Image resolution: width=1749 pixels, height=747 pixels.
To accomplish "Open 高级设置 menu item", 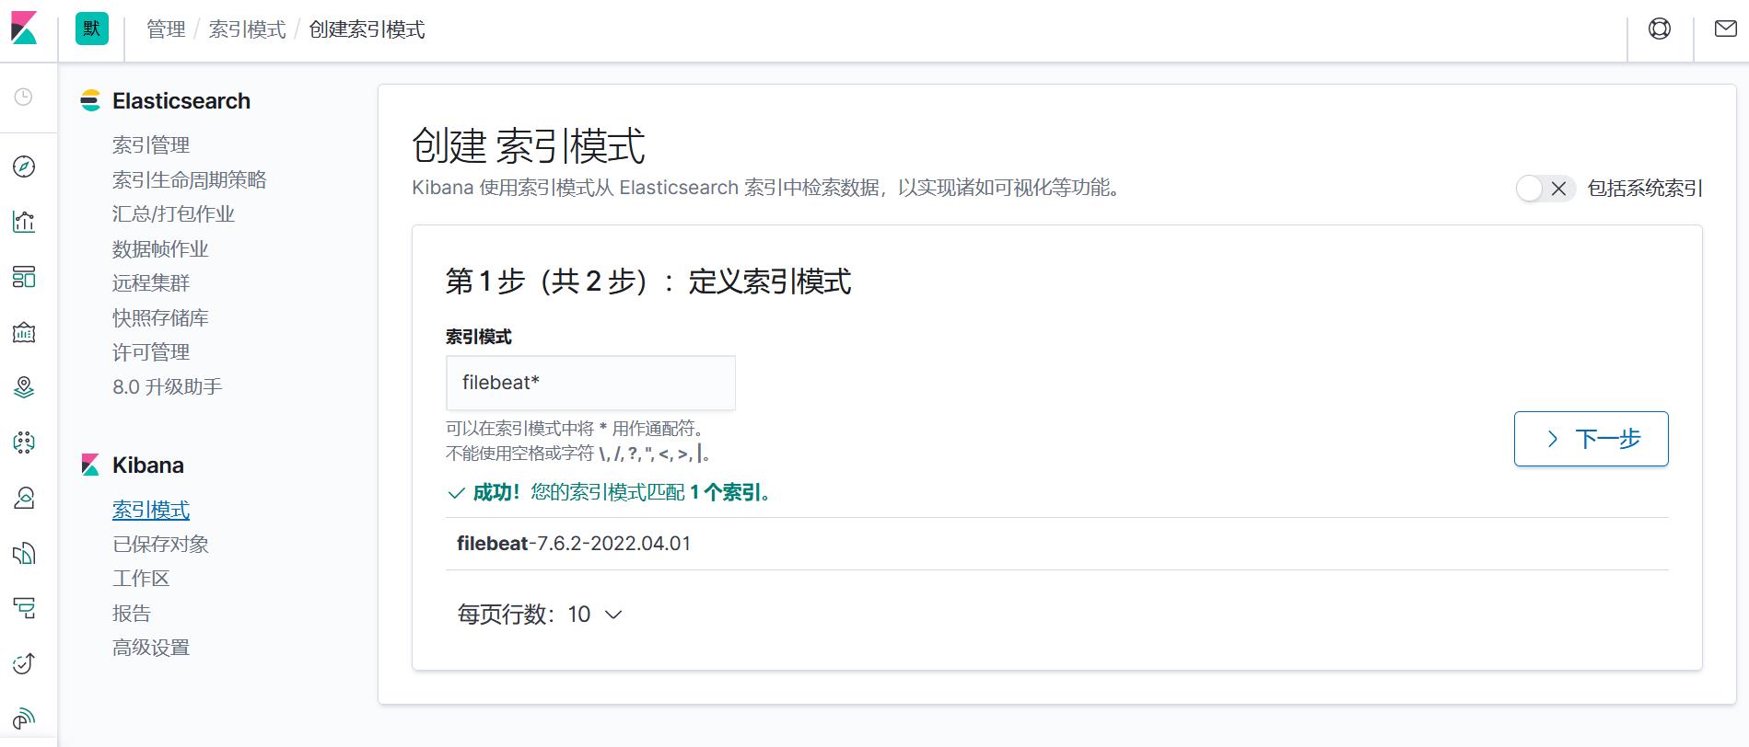I will (x=151, y=647).
